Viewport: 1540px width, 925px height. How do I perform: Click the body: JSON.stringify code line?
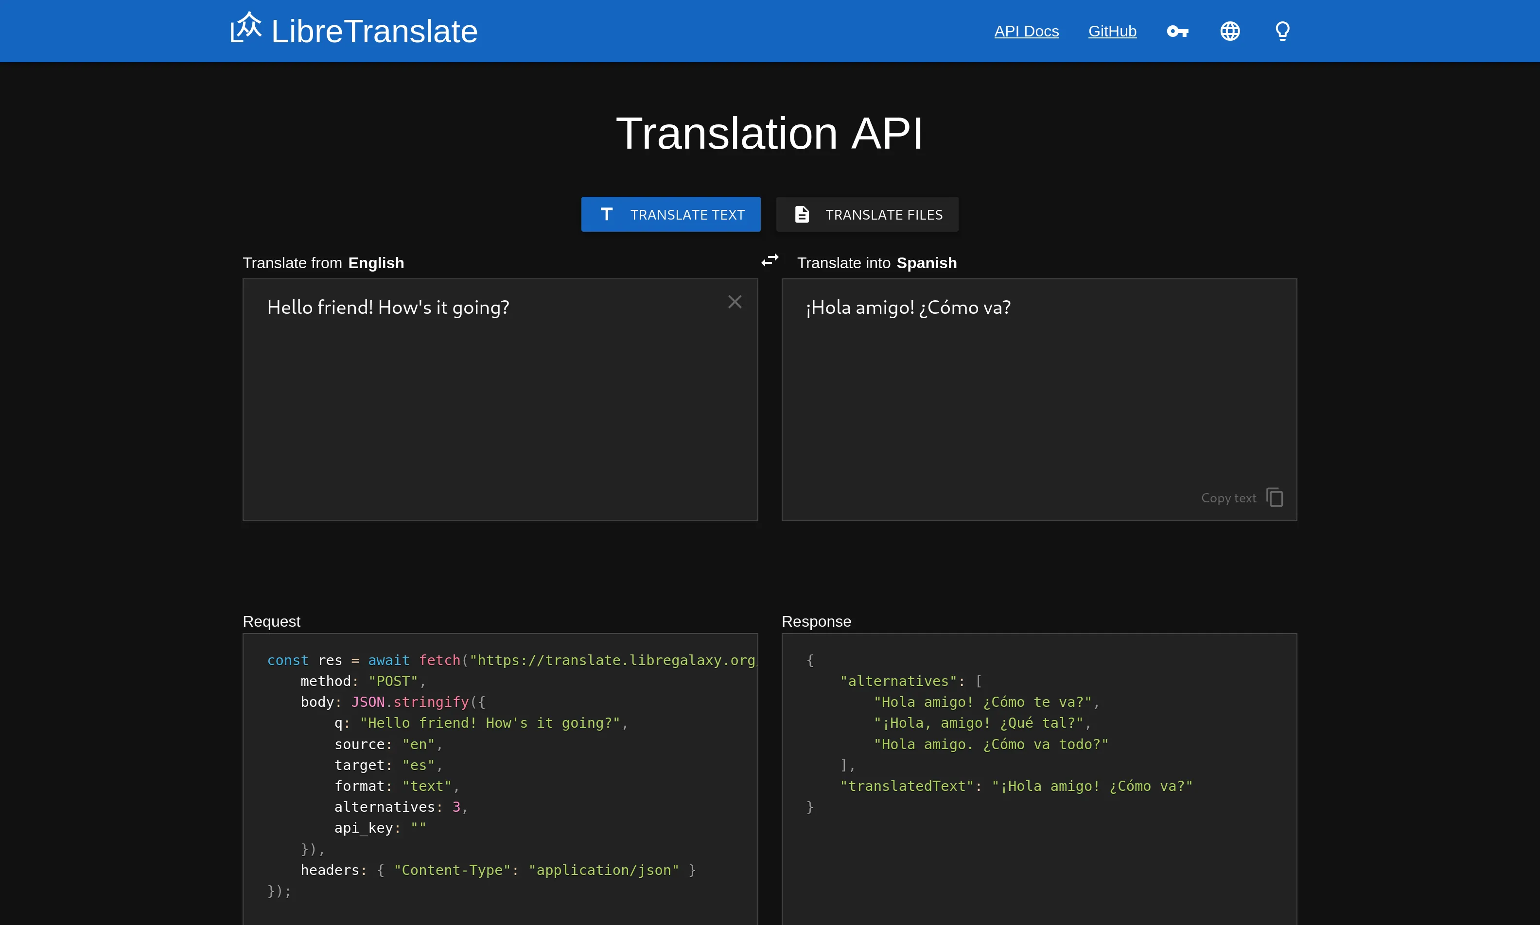point(393,702)
